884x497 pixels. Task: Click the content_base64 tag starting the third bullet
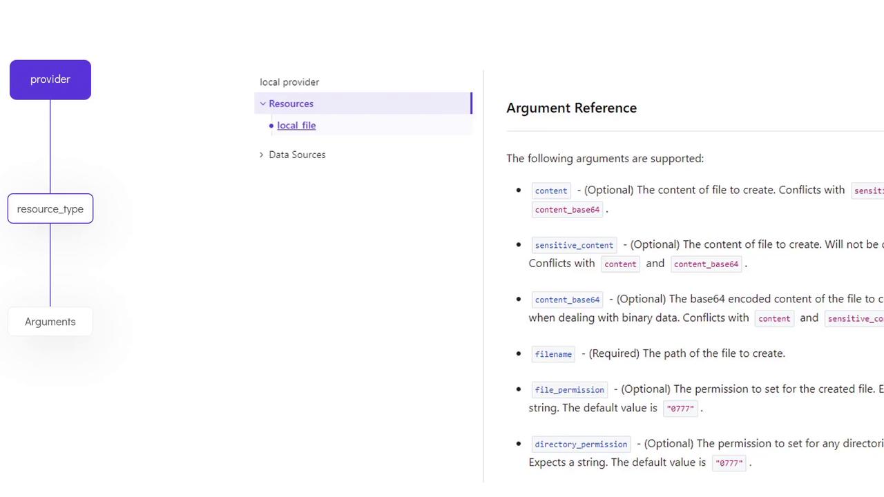(x=567, y=300)
